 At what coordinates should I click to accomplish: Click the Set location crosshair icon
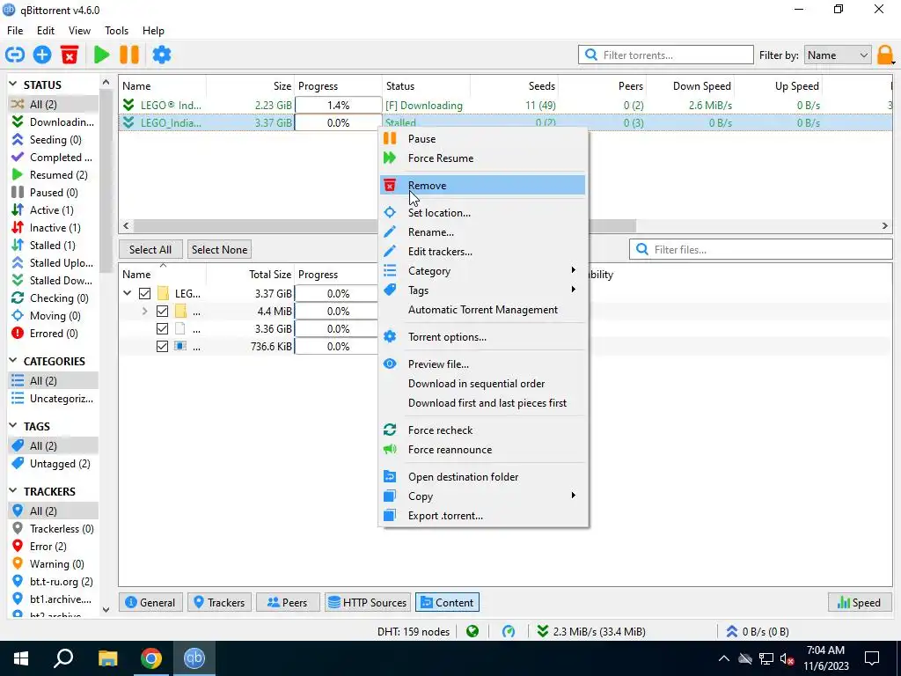pos(390,213)
